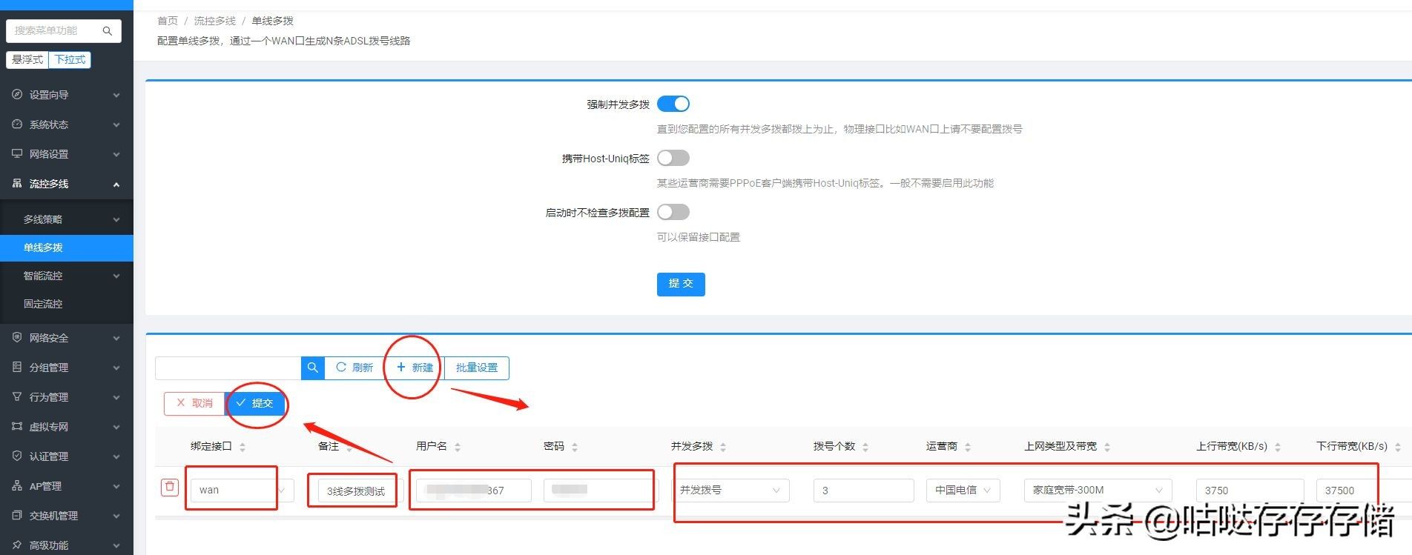Click the blue magnifier search button

point(312,368)
